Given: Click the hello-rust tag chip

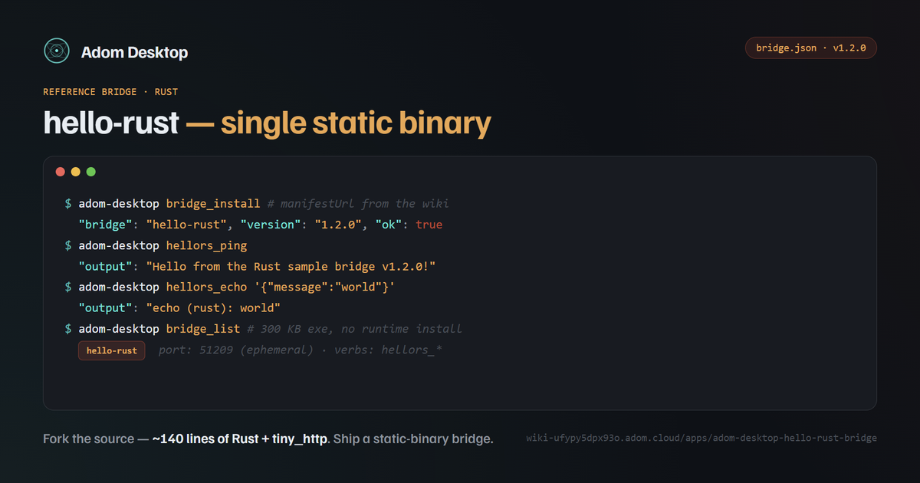Looking at the screenshot, I should tap(111, 350).
